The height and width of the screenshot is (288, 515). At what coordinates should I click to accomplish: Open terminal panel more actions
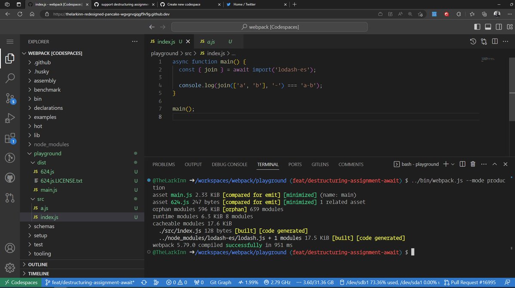tap(484, 164)
